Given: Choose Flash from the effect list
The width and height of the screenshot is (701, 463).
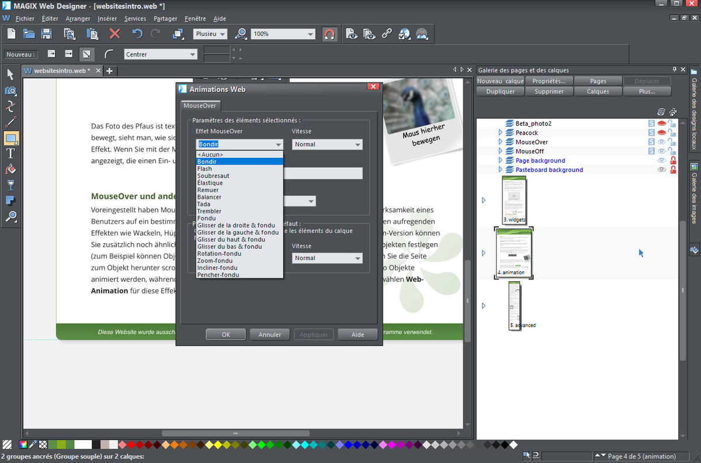Looking at the screenshot, I should click(240, 169).
